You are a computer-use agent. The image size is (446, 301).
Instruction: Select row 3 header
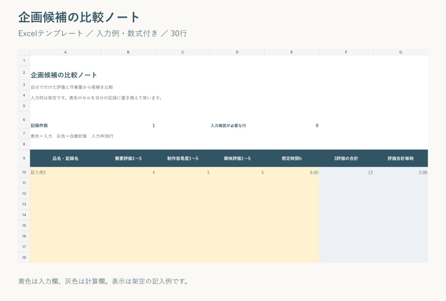point(24,85)
